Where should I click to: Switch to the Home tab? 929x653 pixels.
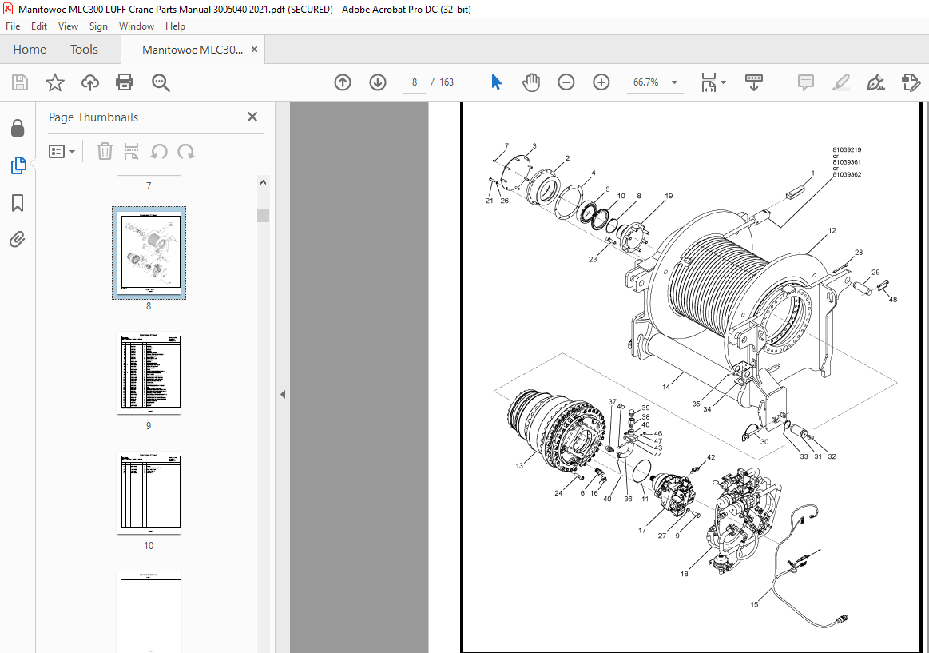pos(30,50)
